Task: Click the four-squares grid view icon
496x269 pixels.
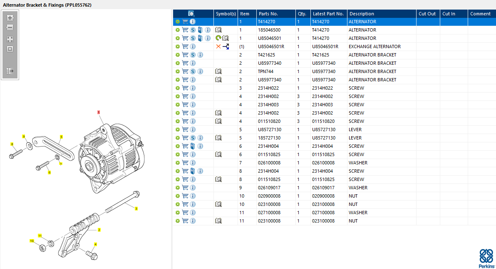Action: (x=10, y=39)
